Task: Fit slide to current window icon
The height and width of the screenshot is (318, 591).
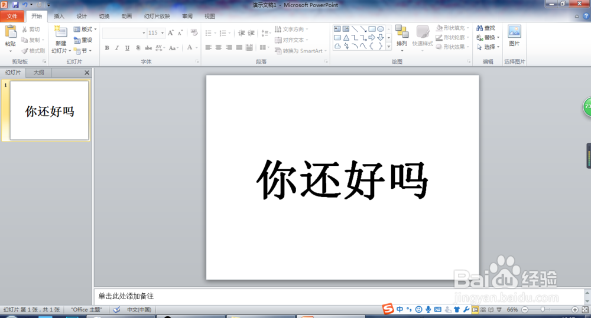Action: (585, 310)
